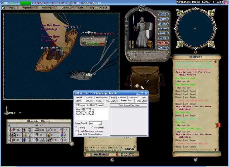Image resolution: width=229 pixels, height=167 pixels.
Task: Uncheck Include Timestamp on images
Action: (76, 131)
